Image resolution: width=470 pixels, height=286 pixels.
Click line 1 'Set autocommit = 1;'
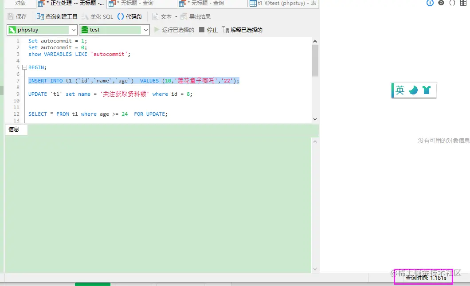58,41
